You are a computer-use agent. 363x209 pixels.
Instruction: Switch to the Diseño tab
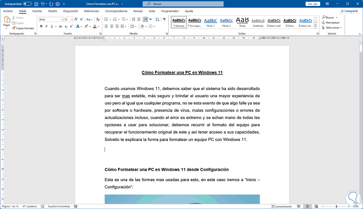(53, 11)
